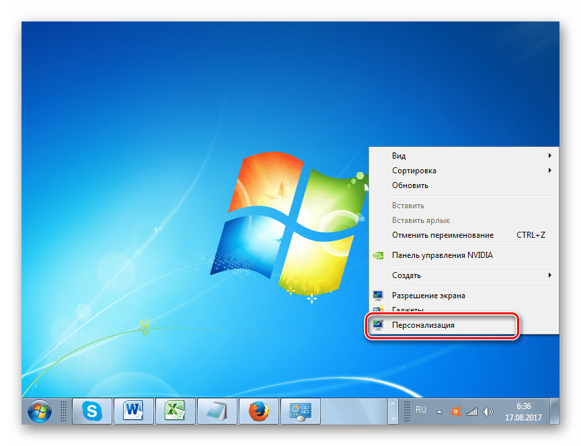The width and height of the screenshot is (581, 446).
Task: Open the Создать submenu
Action: (x=473, y=275)
